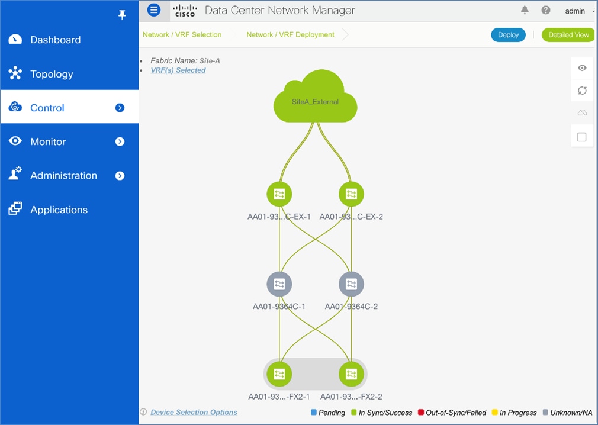This screenshot has height=425, width=598.
Task: Click the Deploy button
Action: 508,35
